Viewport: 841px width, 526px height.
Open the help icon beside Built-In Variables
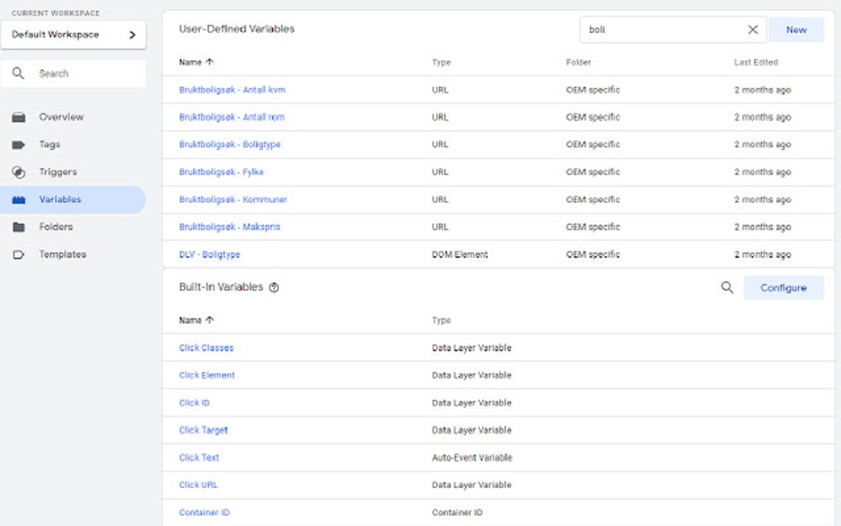pyautogui.click(x=273, y=287)
